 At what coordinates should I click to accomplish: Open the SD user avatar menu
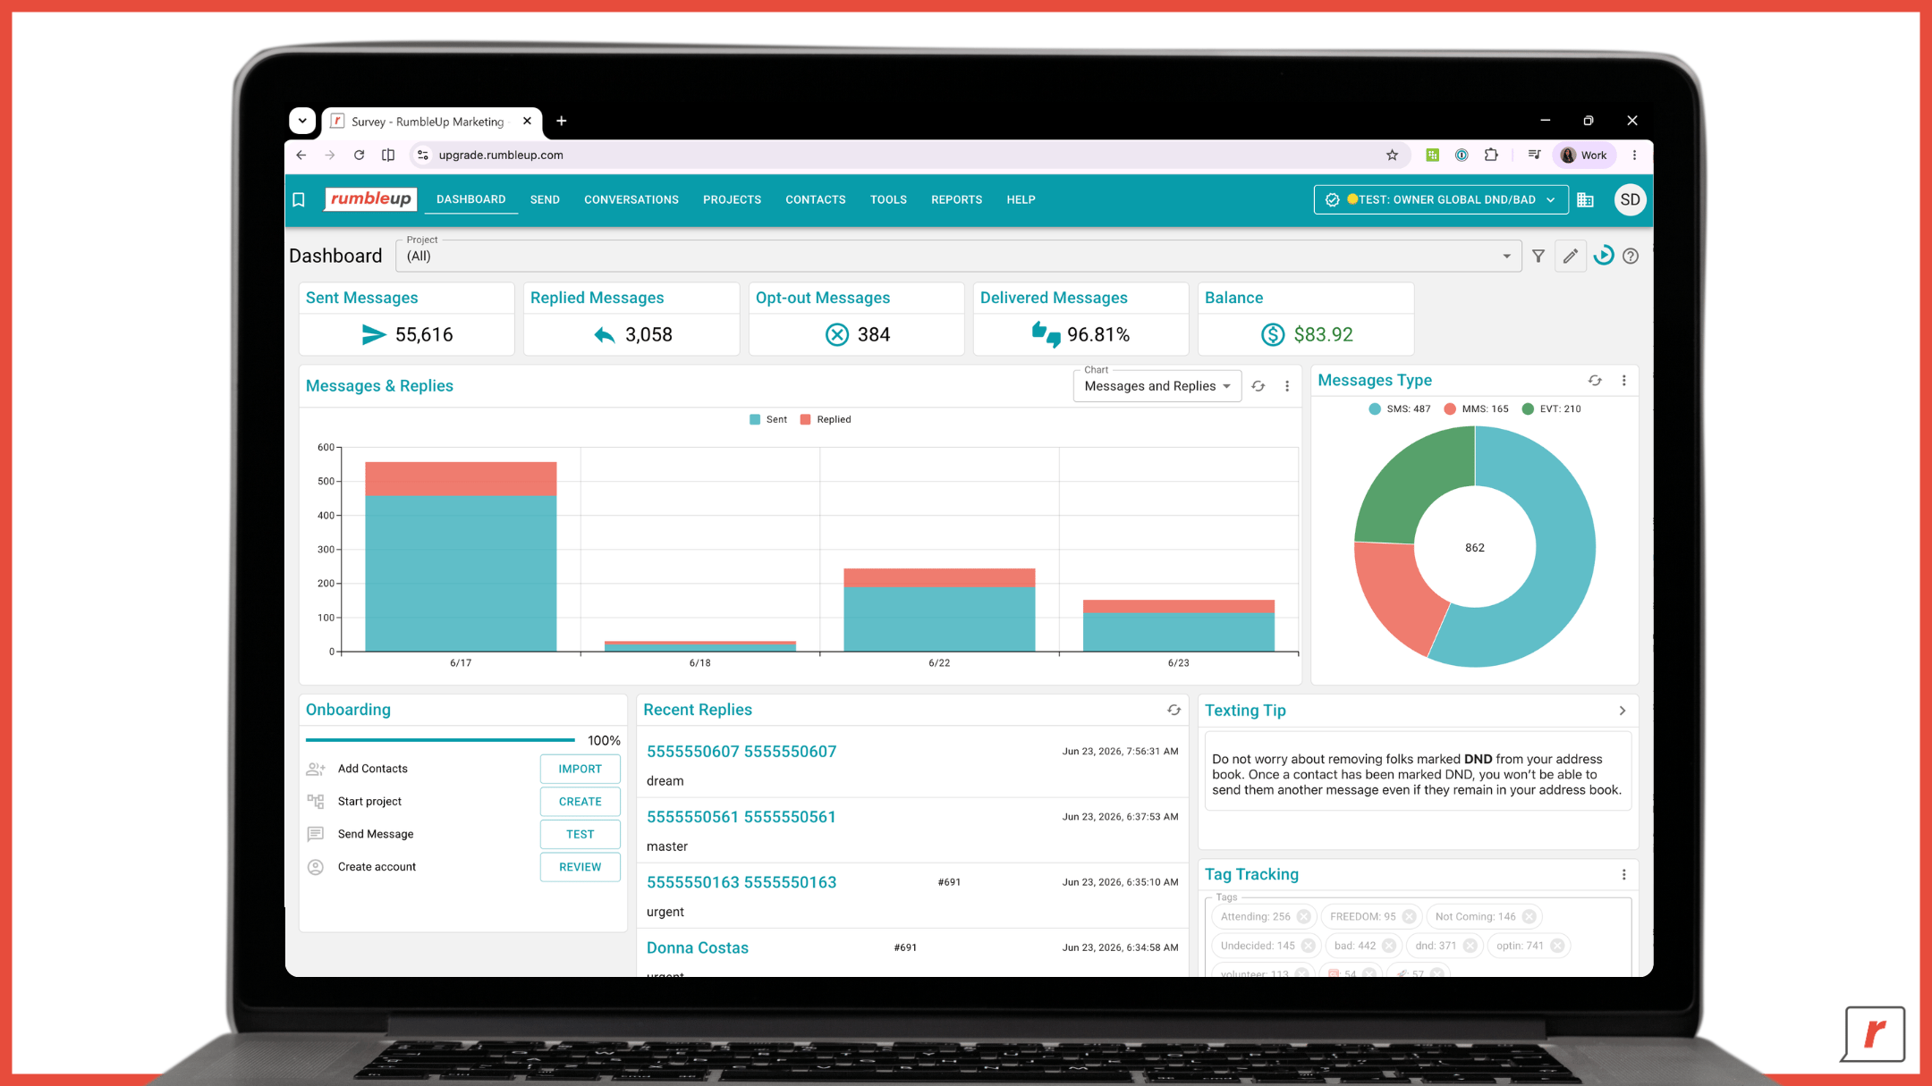pyautogui.click(x=1631, y=200)
